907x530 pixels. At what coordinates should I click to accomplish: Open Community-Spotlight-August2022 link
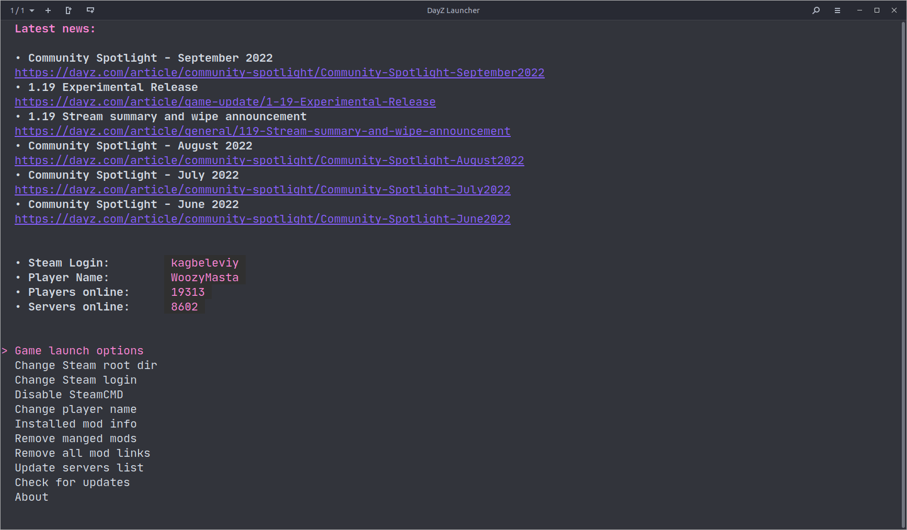(x=269, y=160)
